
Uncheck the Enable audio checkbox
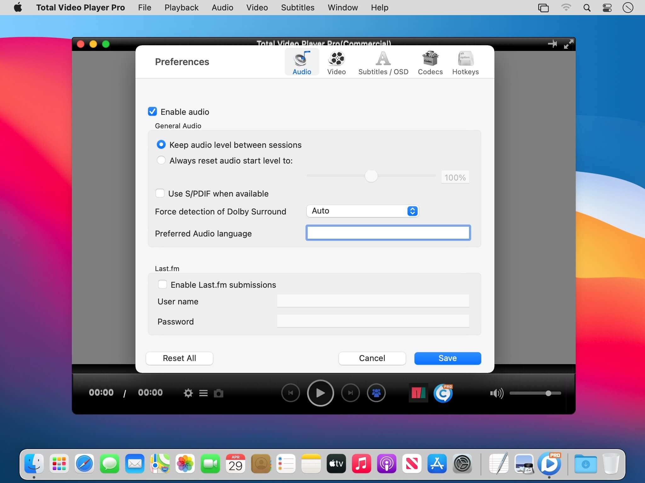152,112
